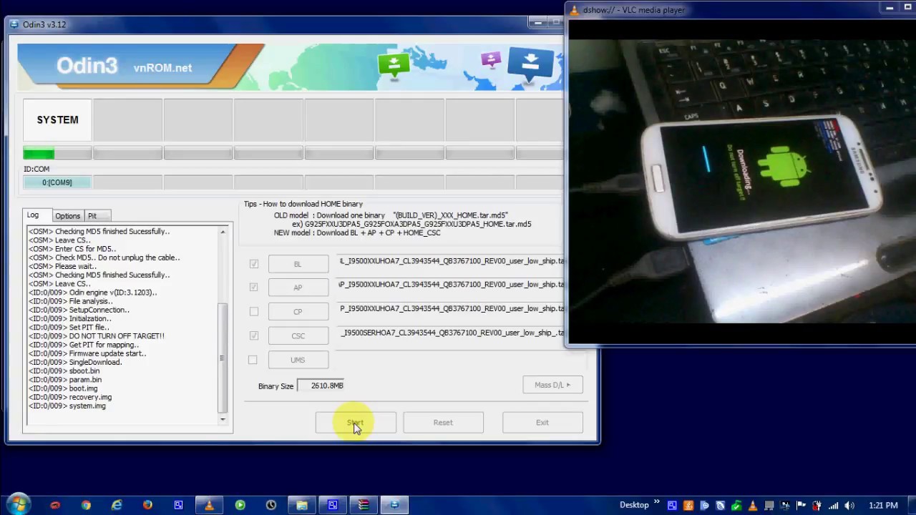Switch to the Options tab
The image size is (916, 515).
click(x=68, y=216)
